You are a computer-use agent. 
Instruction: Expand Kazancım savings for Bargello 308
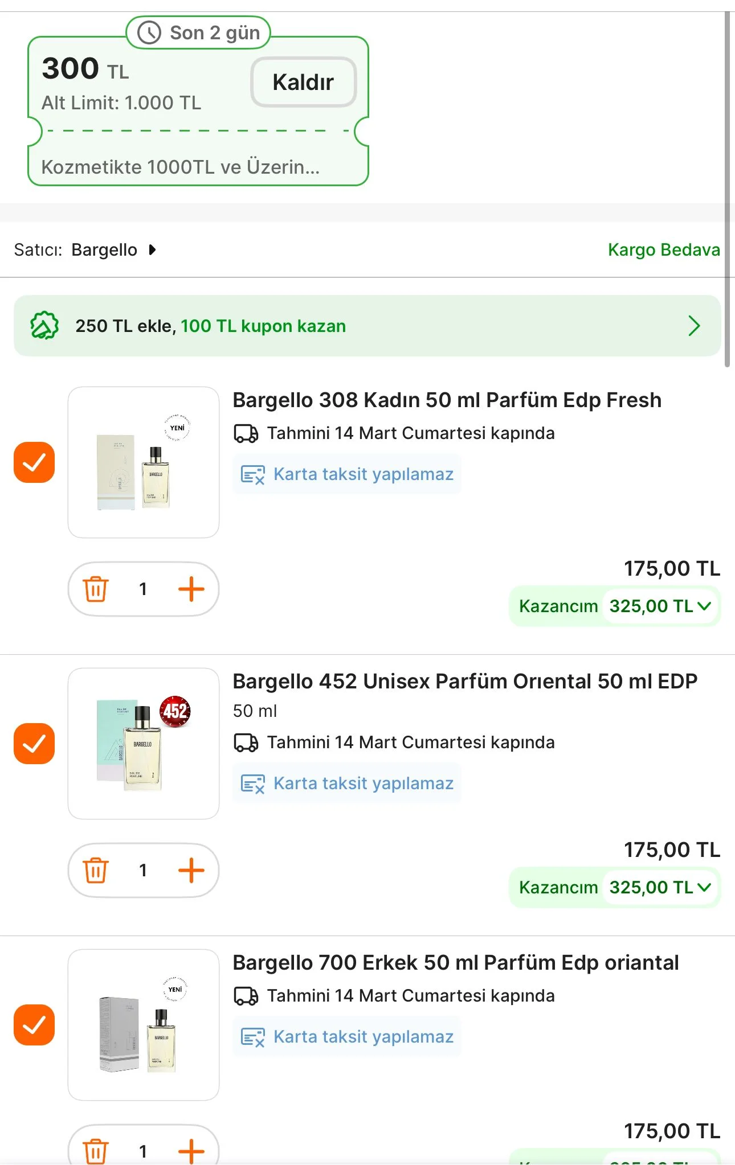click(x=704, y=606)
